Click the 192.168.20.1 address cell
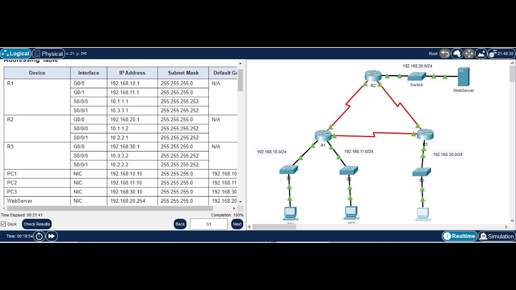This screenshot has height=290, width=516. [x=132, y=120]
